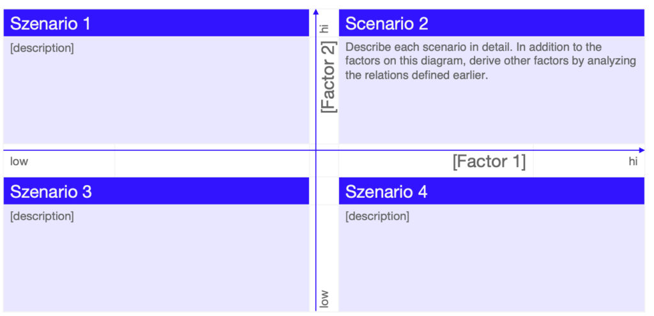Select the Szenario 1 header
The width and height of the screenshot is (654, 316).
(156, 24)
